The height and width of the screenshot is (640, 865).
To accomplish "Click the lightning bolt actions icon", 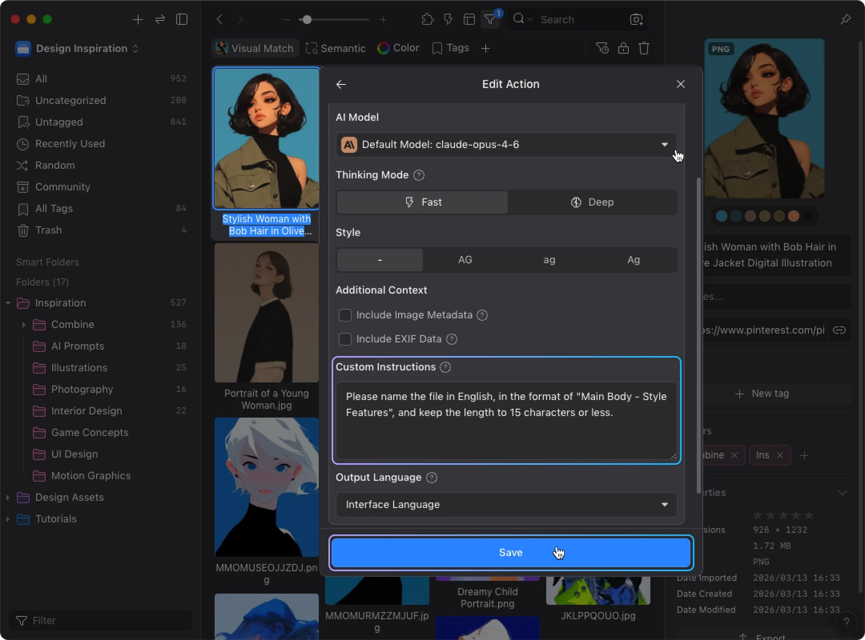I will pos(448,19).
